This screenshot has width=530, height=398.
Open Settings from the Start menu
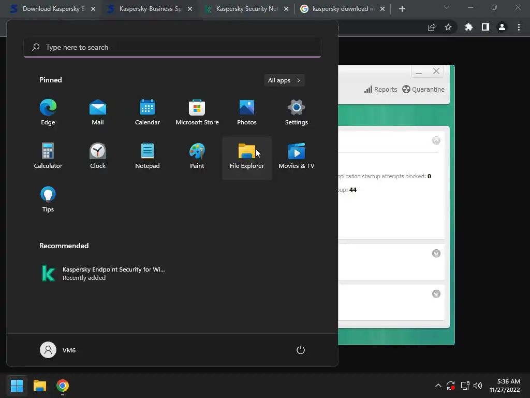click(x=297, y=112)
